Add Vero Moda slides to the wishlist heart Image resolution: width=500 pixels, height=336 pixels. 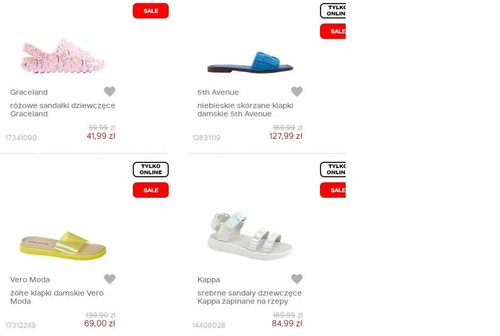click(x=110, y=279)
